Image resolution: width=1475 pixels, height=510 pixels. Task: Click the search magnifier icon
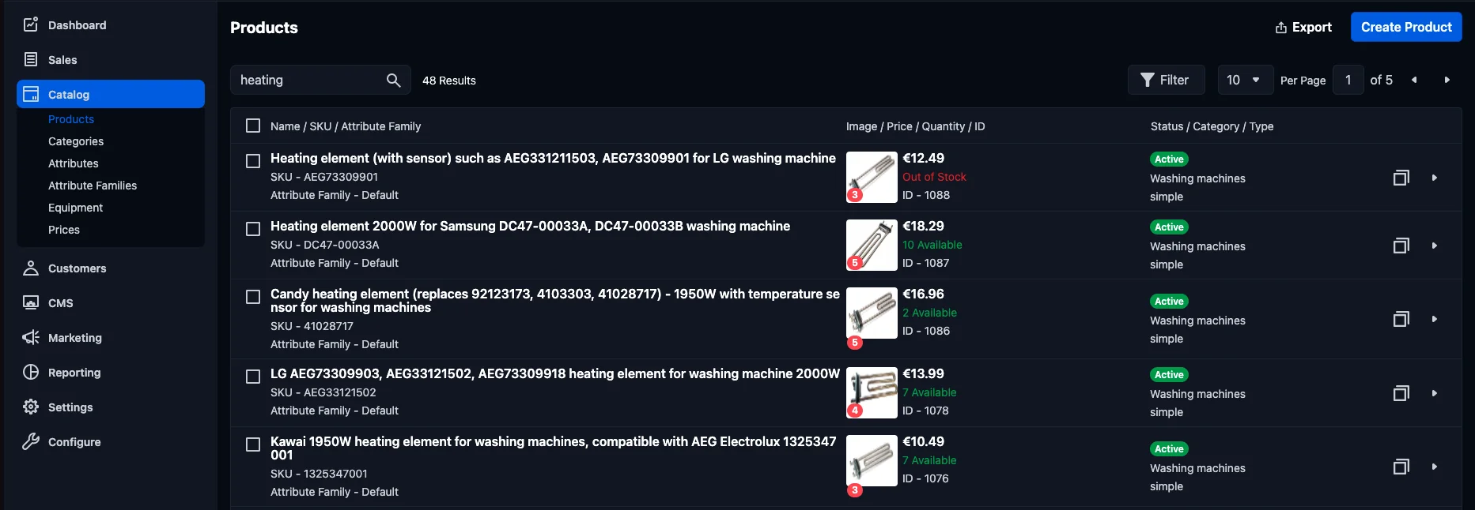[x=393, y=80]
